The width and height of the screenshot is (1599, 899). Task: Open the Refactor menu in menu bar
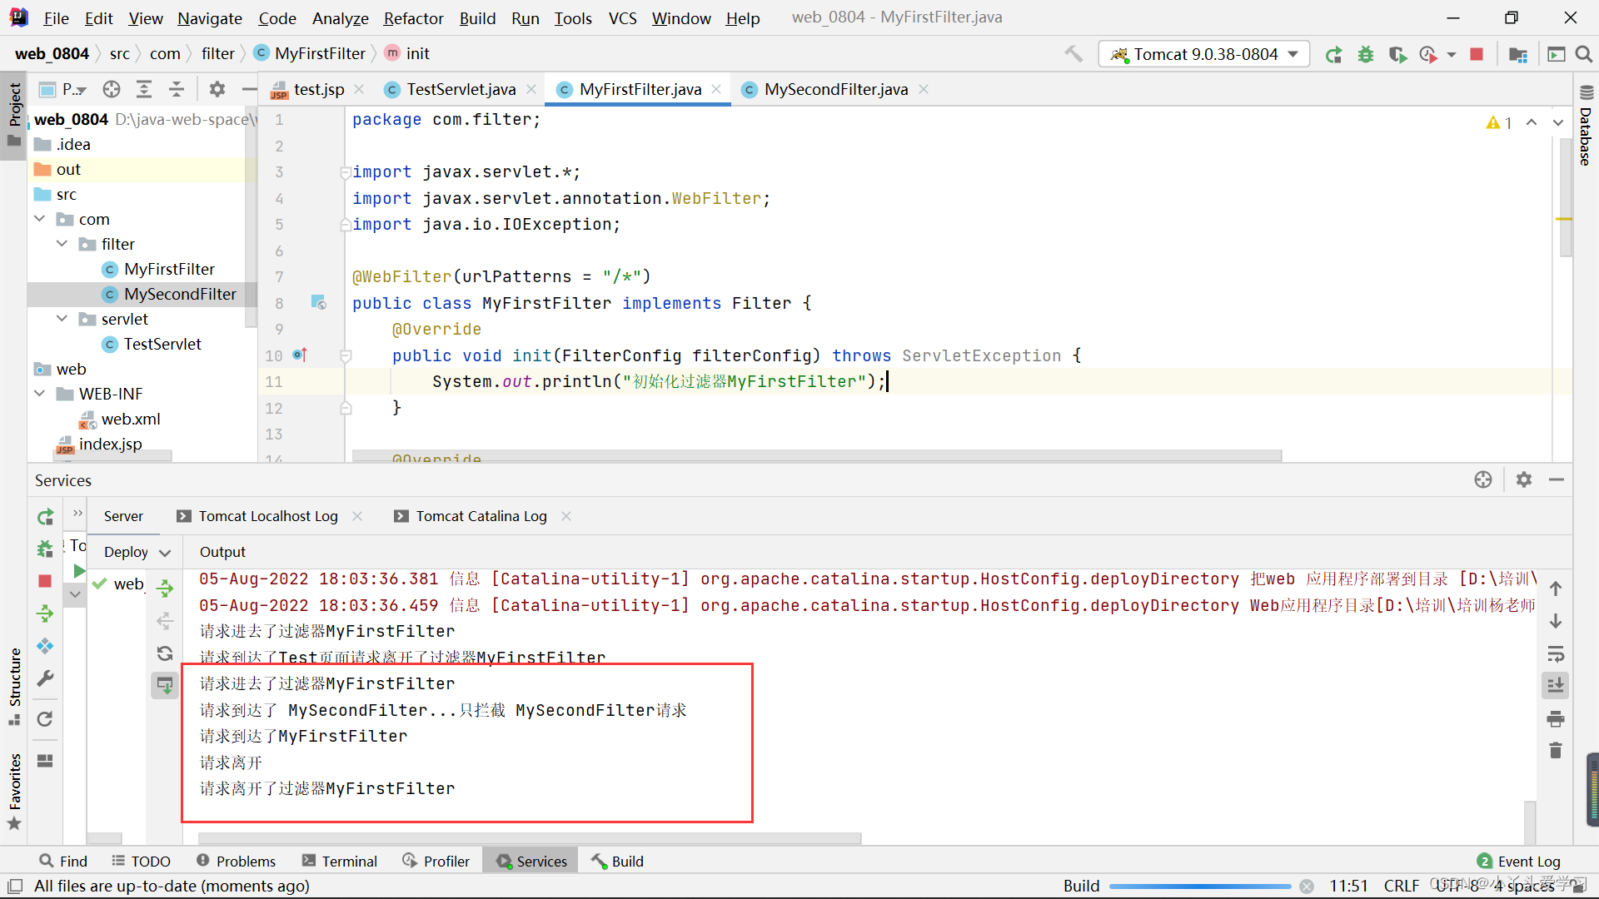coord(414,17)
